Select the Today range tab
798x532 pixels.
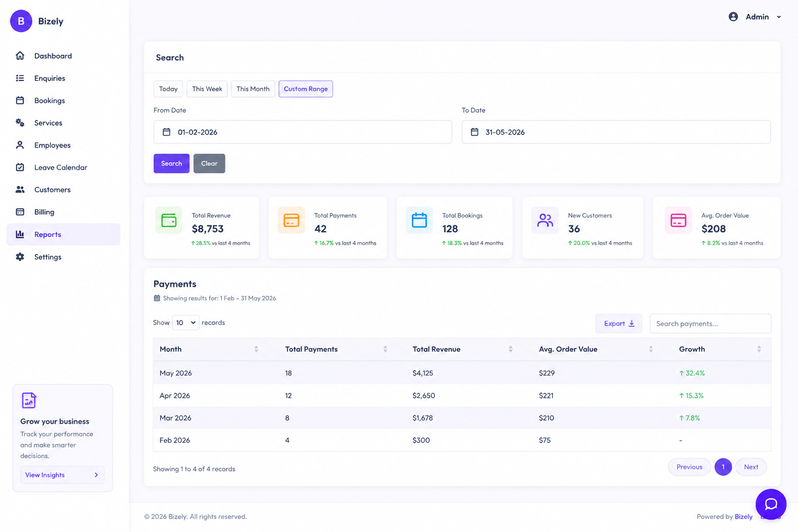(168, 89)
